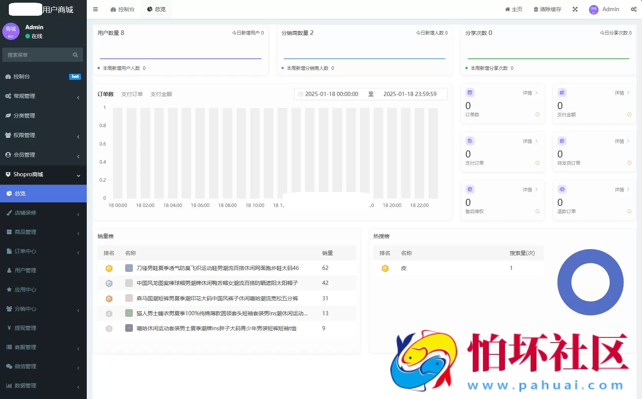
Task: Expand the 订单中心 sidebar menu
Action: (x=42, y=251)
